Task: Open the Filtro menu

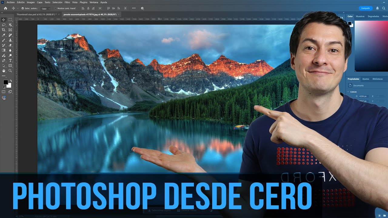Action: (x=67, y=2)
